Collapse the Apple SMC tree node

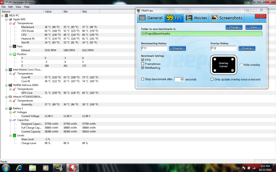click(6, 19)
